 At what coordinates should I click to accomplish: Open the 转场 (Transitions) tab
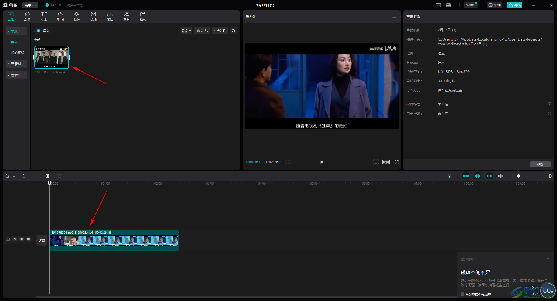click(x=93, y=16)
